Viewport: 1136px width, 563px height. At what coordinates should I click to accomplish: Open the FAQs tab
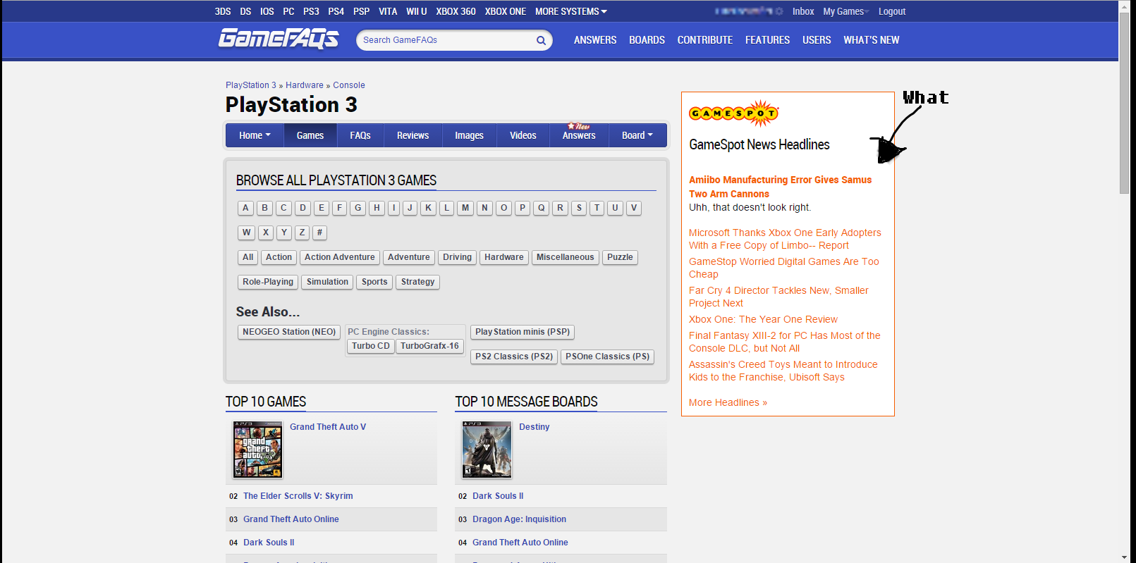click(x=360, y=135)
